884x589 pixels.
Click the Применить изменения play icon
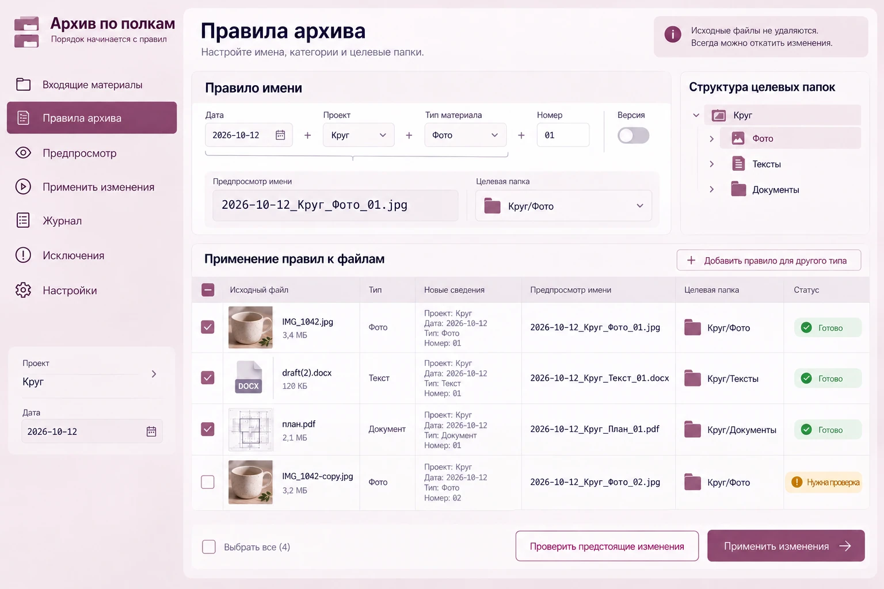point(24,186)
